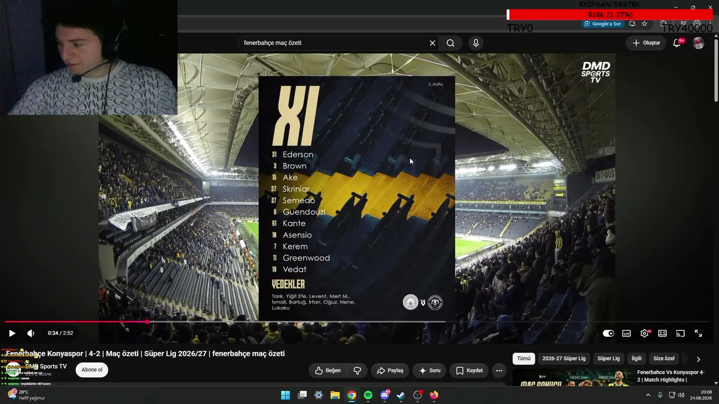719x404 pixels.
Task: Subscribe with the Abone ol button
Action: click(x=92, y=370)
